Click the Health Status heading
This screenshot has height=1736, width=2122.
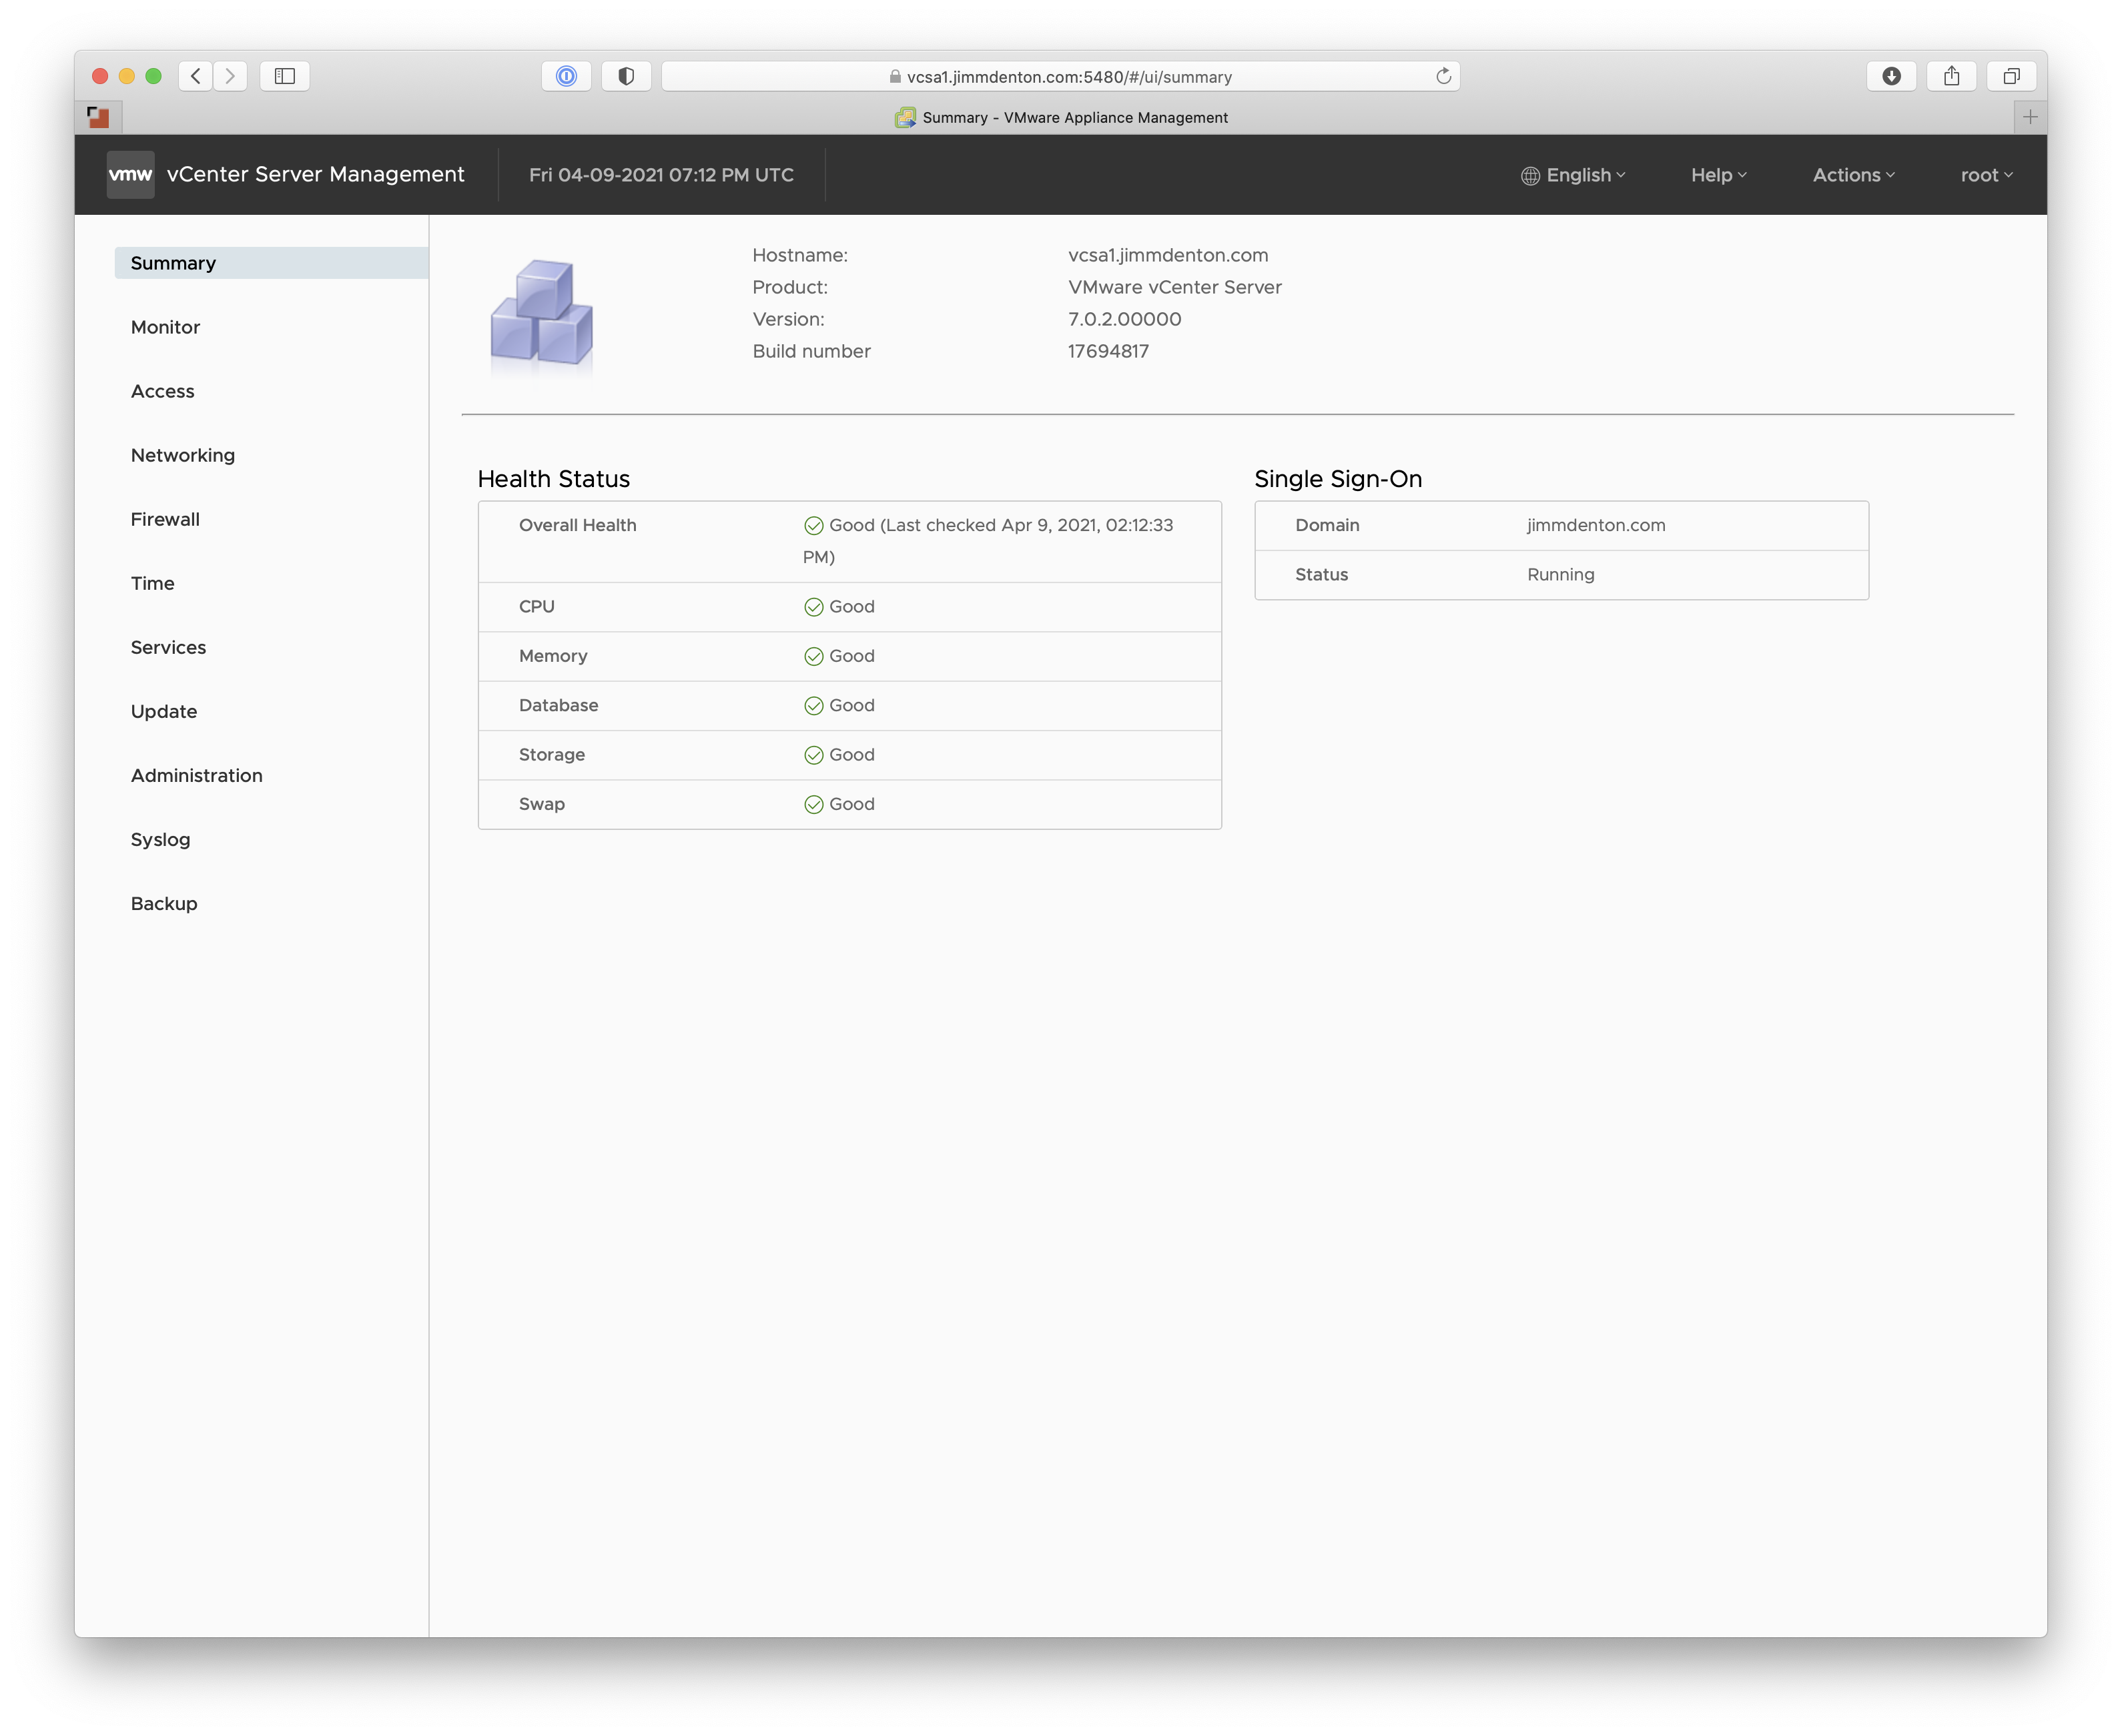click(x=553, y=479)
